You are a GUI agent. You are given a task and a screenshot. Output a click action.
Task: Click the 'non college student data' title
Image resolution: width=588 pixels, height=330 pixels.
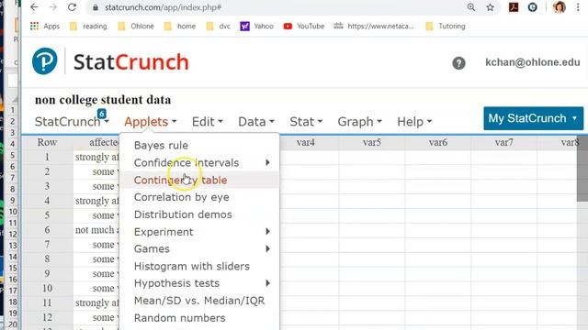pyautogui.click(x=103, y=100)
